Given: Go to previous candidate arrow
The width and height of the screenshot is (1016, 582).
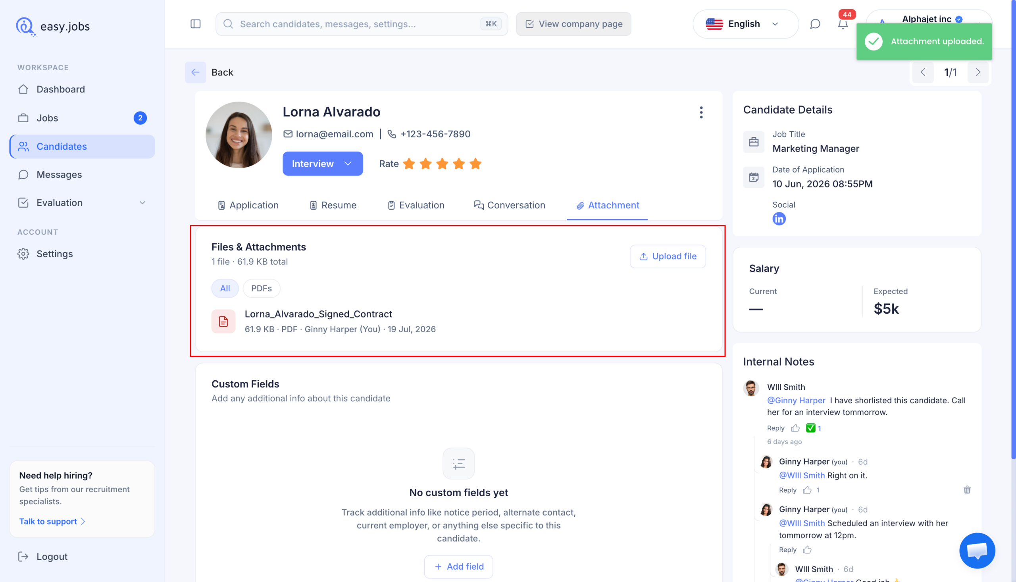Looking at the screenshot, I should 922,72.
